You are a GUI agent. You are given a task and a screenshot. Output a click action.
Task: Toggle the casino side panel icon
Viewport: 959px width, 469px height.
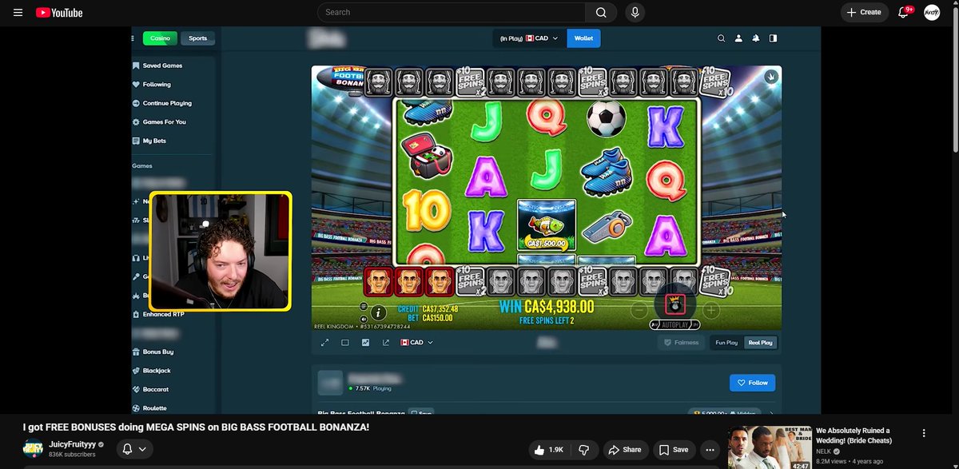pyautogui.click(x=773, y=38)
